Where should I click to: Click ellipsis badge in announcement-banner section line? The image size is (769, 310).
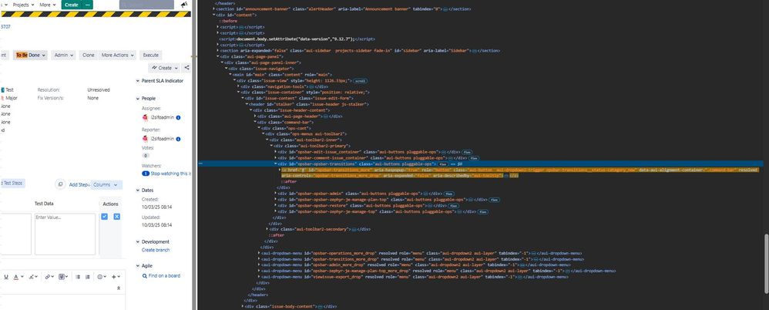pyautogui.click(x=445, y=8)
